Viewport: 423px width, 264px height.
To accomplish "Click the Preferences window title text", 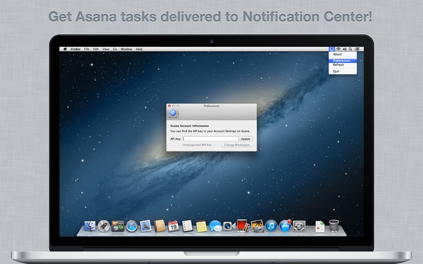I will [x=211, y=106].
